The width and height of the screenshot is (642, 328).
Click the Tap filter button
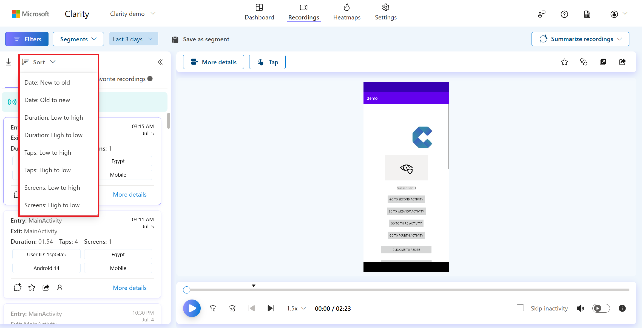tap(267, 62)
